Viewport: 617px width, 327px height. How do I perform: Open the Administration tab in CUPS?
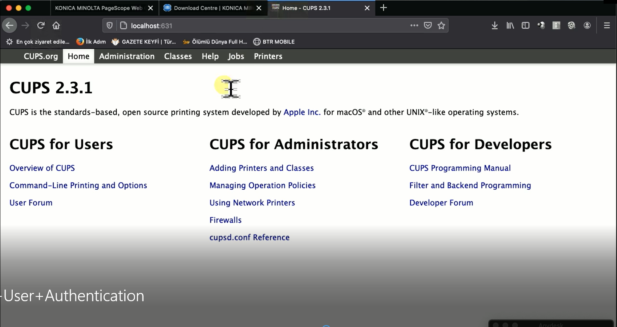tap(127, 56)
